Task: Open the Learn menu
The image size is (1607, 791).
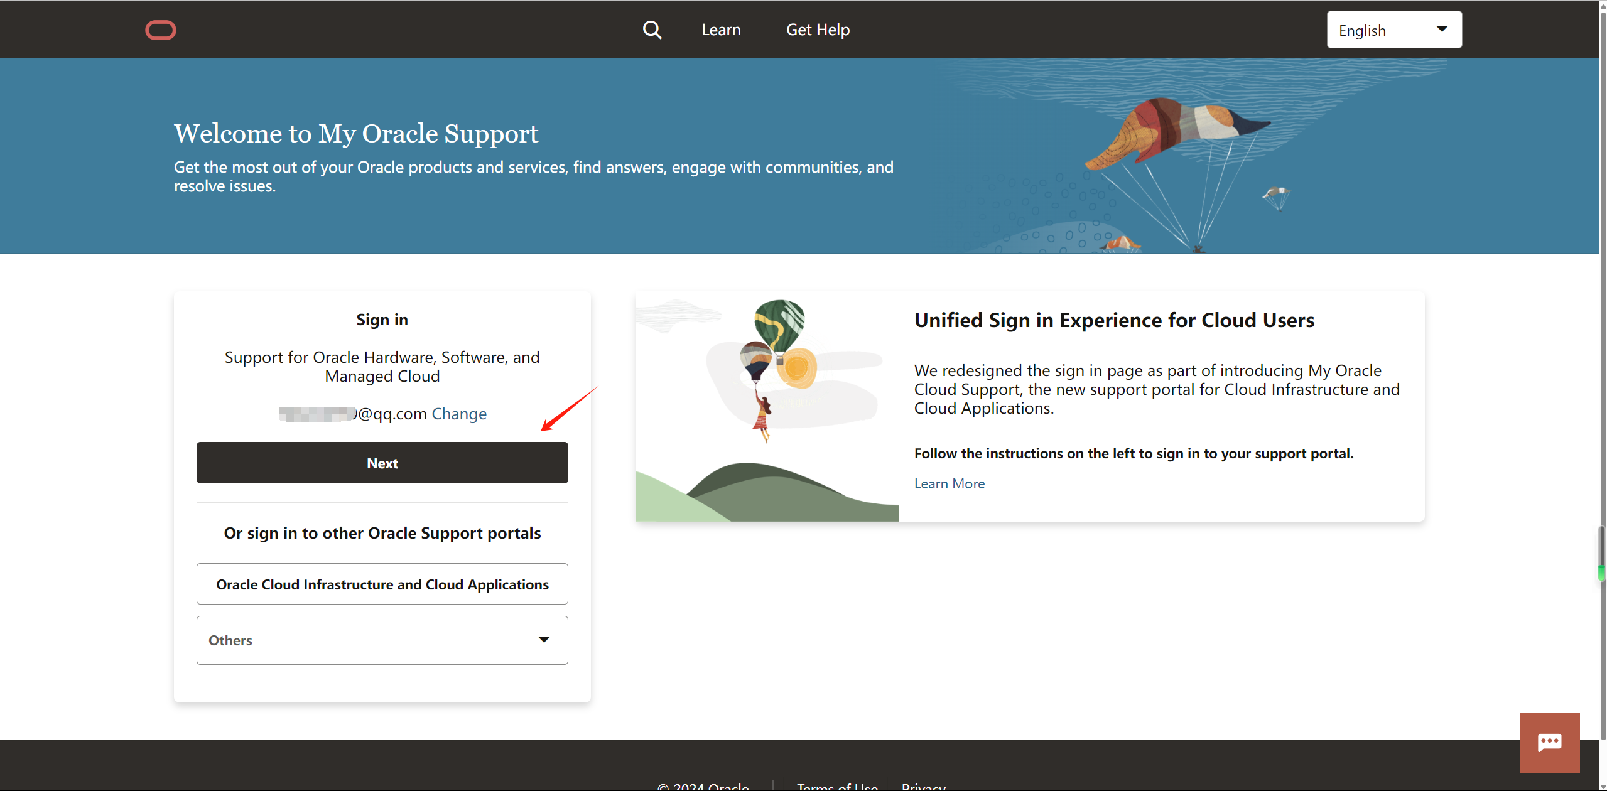Action: 721,30
